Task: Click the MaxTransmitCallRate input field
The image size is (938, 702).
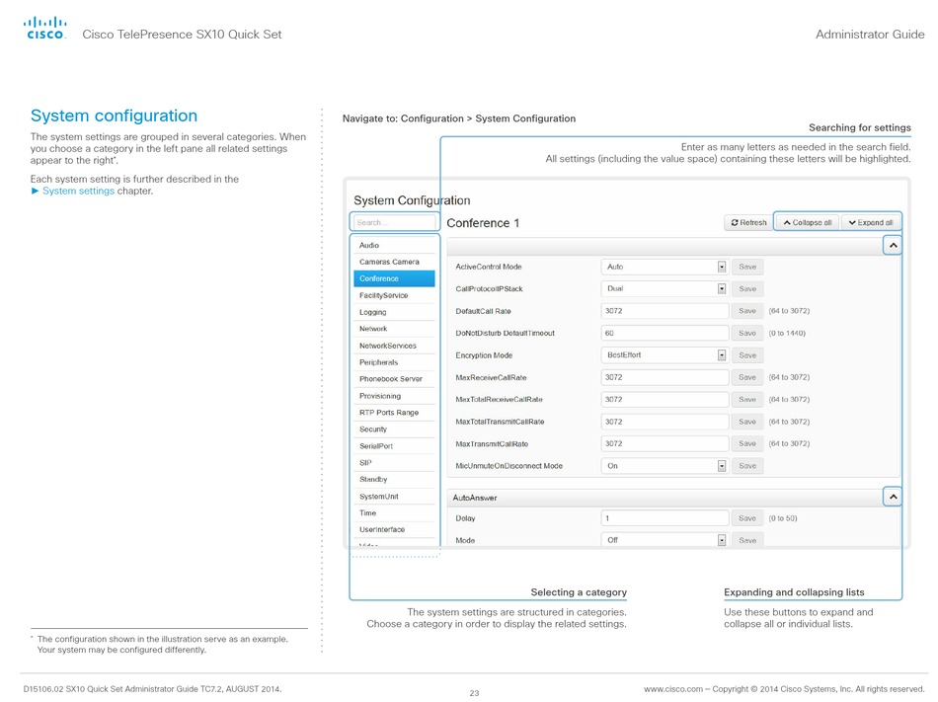Action: [x=664, y=443]
